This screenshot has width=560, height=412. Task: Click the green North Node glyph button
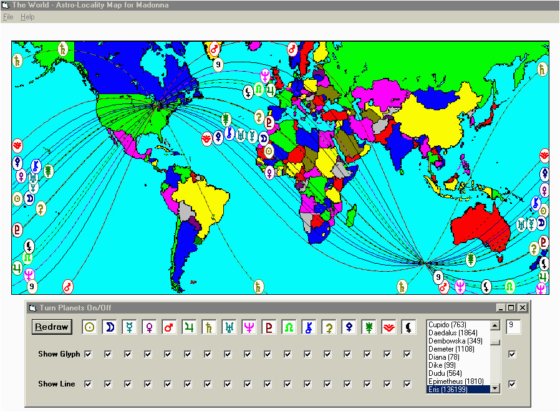click(x=289, y=327)
